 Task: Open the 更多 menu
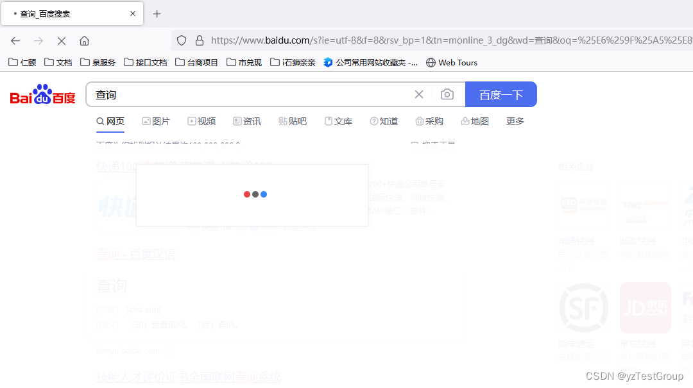click(x=515, y=121)
